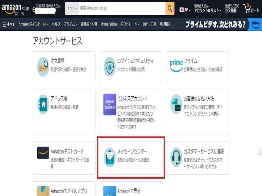Viewport: 262px width, 196px height.
Task: Click the Amazon.co.jp prime logo
Action: tap(15, 9)
